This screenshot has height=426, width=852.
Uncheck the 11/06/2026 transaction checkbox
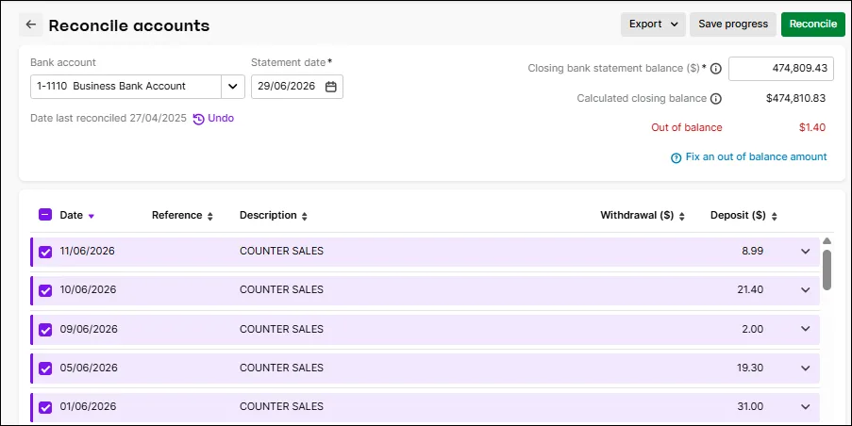tap(45, 252)
